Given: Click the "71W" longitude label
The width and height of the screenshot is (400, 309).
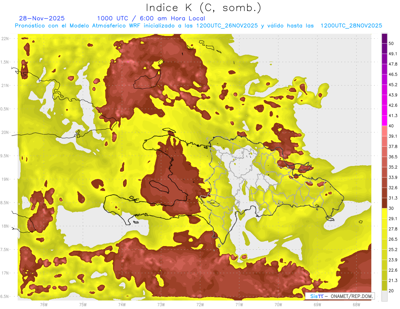Looking at the screenshot, I should coord(239,304).
